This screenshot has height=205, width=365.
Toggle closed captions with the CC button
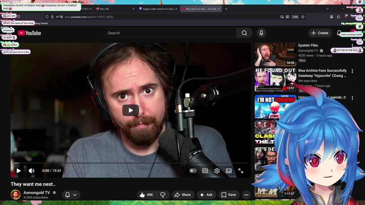coord(205,171)
